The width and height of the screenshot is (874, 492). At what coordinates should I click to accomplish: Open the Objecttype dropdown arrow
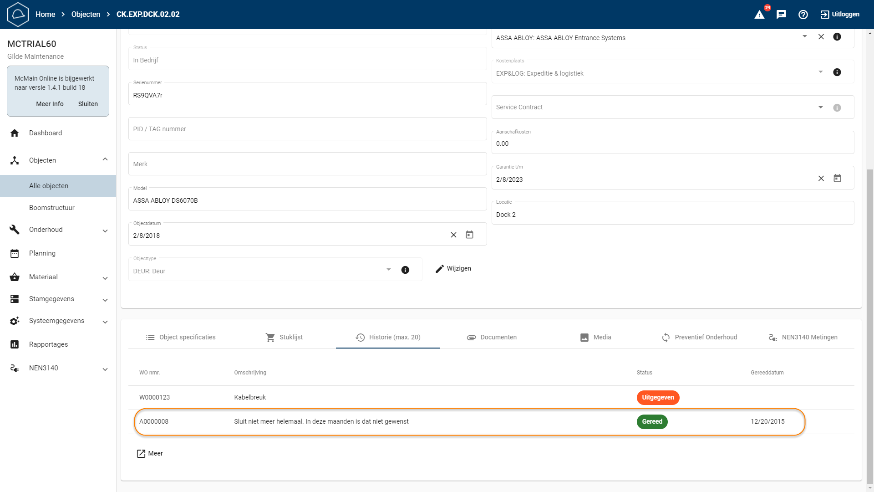click(x=388, y=270)
